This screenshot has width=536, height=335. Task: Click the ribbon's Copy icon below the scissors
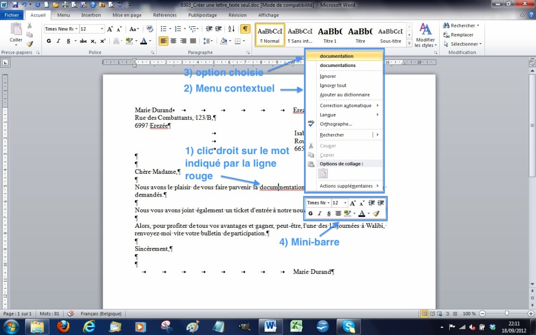[x=29, y=35]
